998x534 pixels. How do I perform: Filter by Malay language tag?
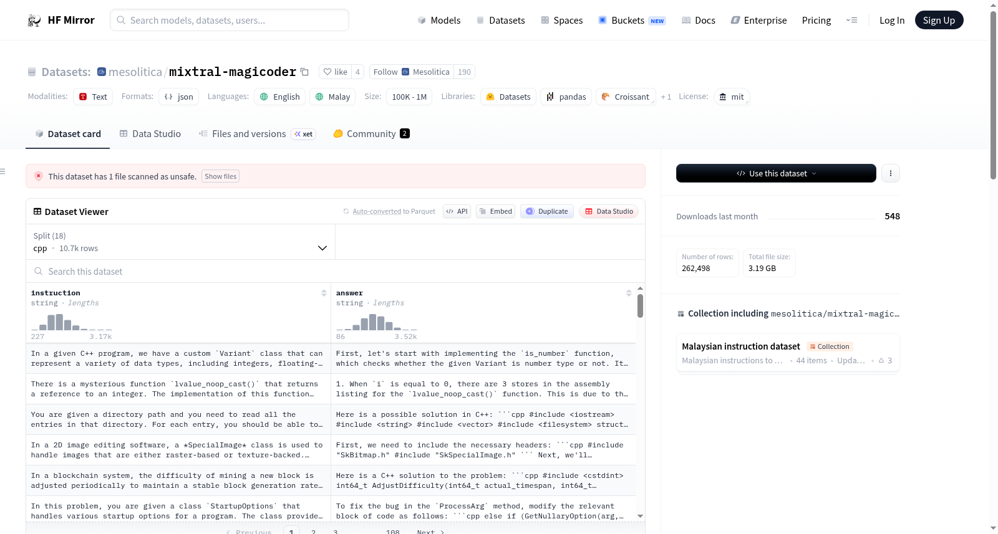[x=332, y=97]
